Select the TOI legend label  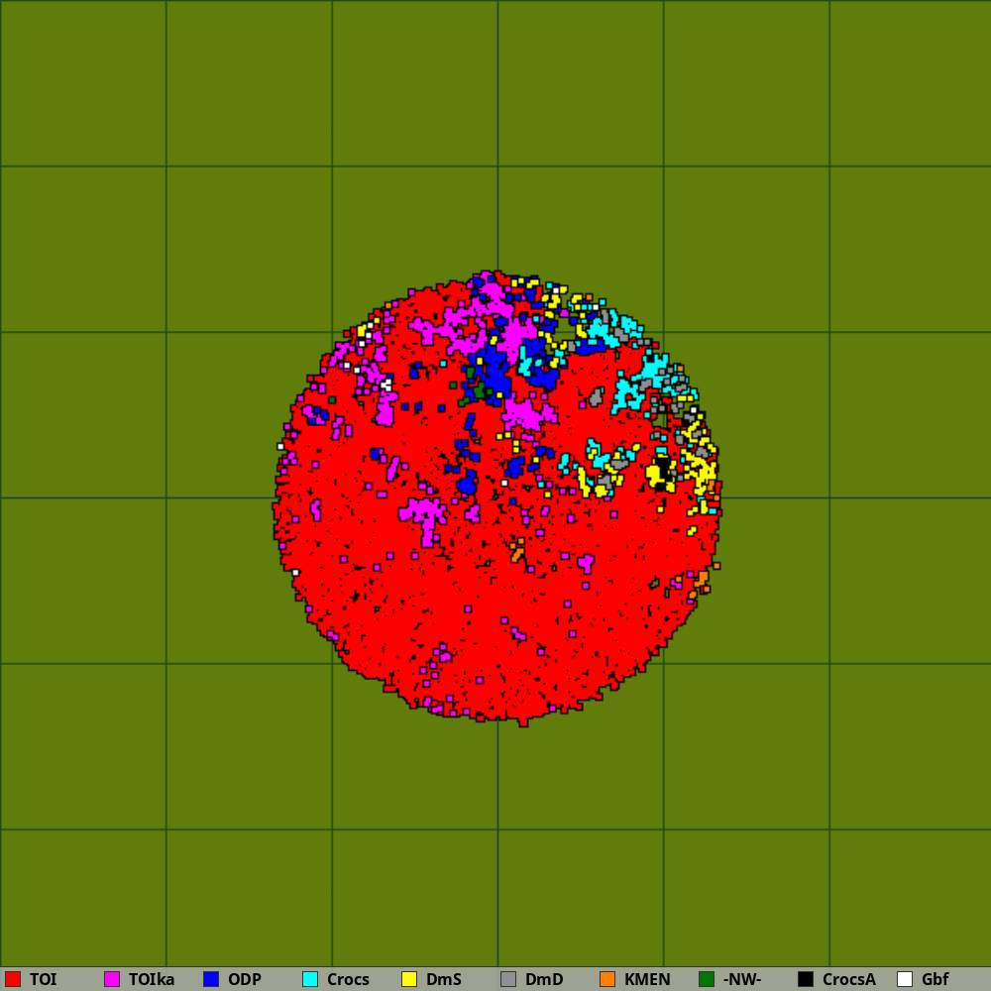pos(43,979)
